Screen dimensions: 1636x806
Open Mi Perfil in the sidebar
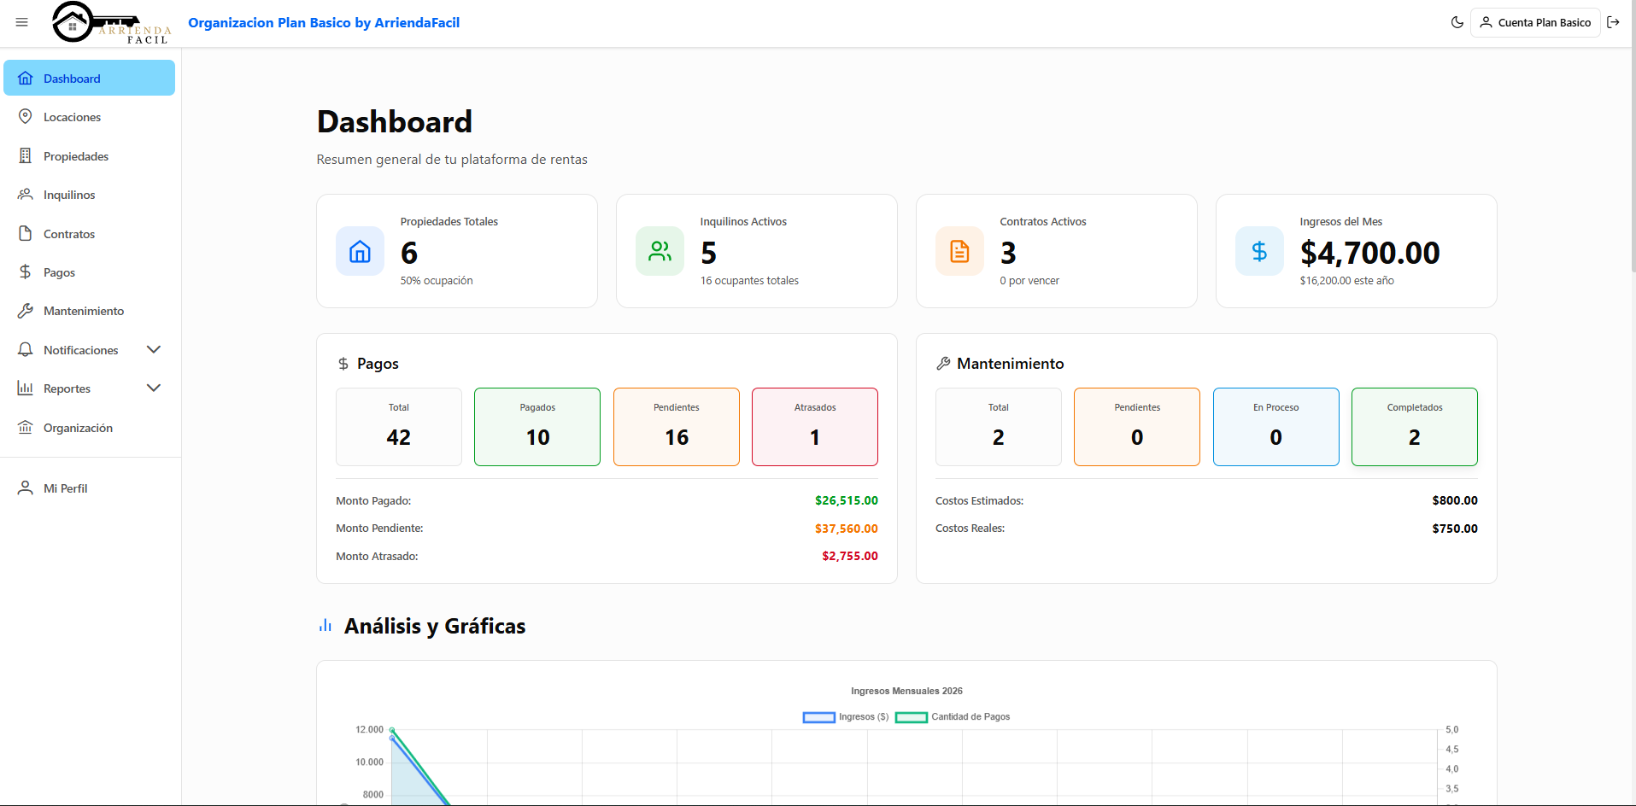pos(90,488)
